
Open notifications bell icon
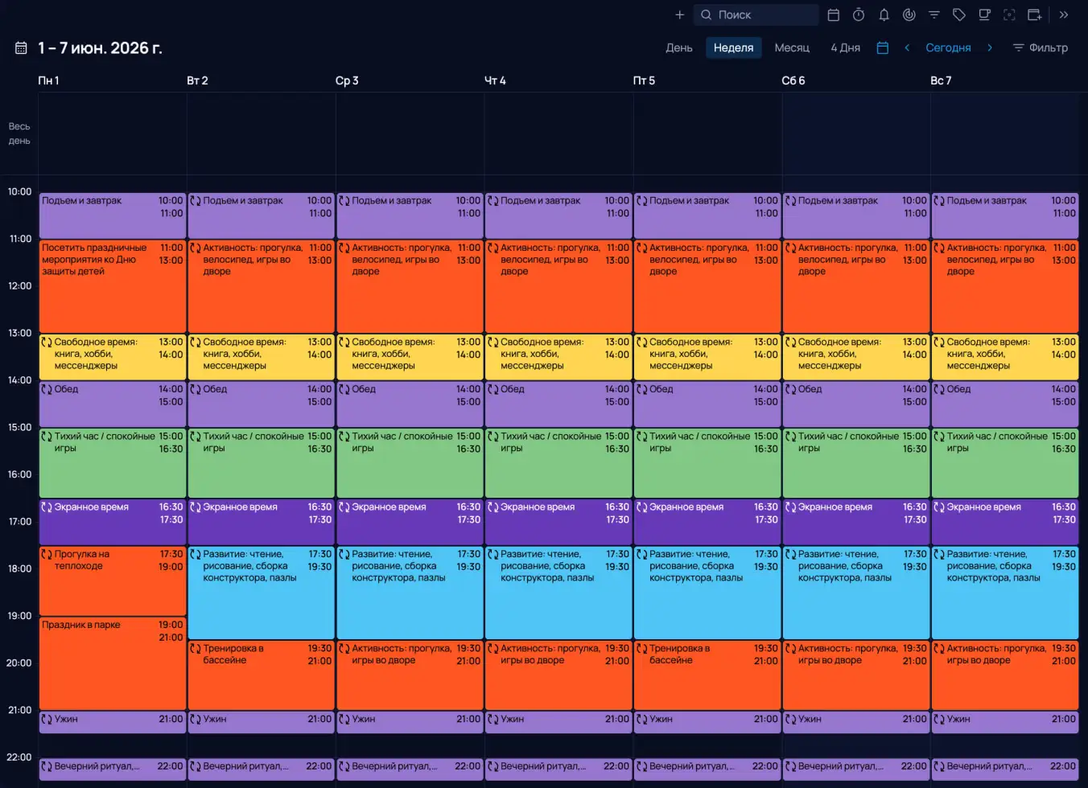click(x=884, y=14)
